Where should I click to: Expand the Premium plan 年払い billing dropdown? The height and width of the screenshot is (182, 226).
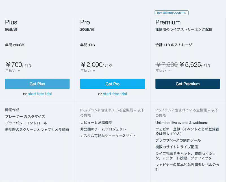163,71
